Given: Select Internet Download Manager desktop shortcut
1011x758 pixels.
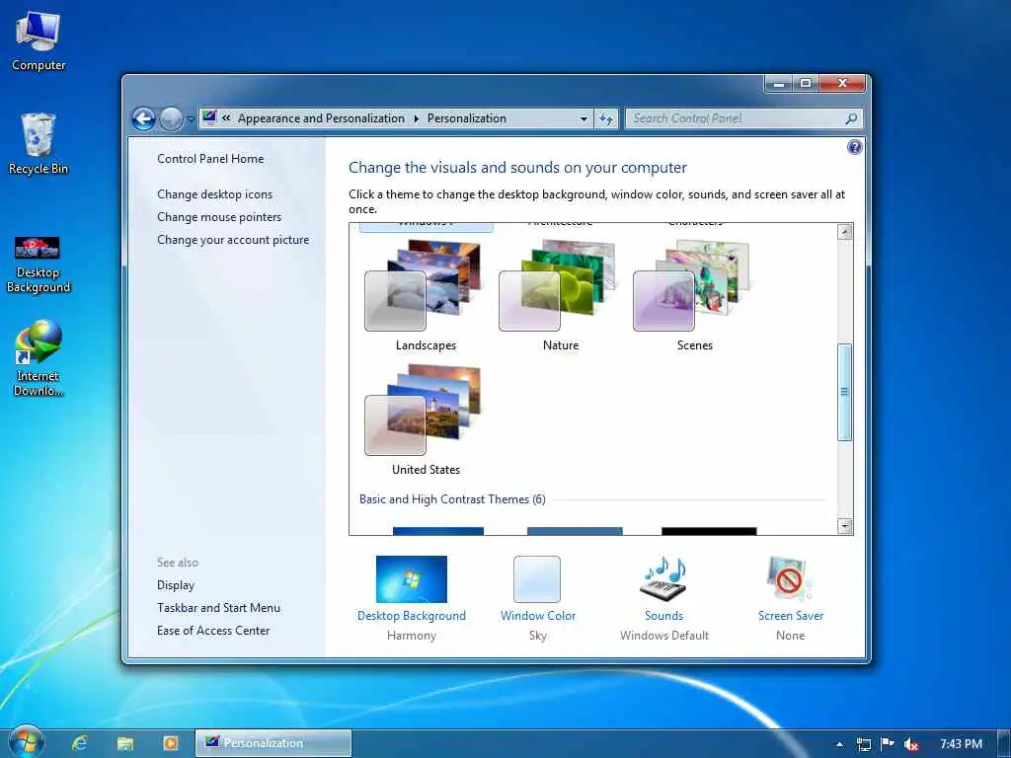Looking at the screenshot, I should click(39, 358).
